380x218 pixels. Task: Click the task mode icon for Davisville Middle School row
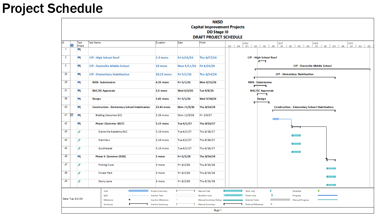(x=79, y=66)
